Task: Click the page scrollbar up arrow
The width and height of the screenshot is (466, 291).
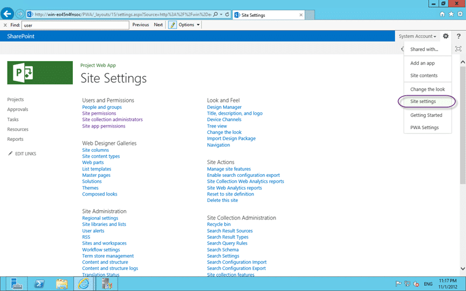Action: tap(463, 62)
